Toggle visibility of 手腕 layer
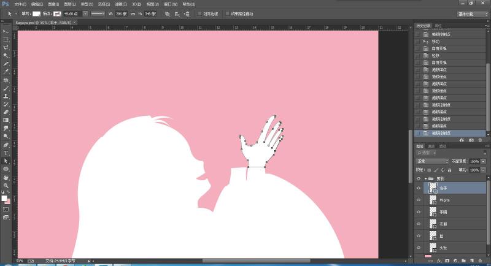This screenshot has width=491, height=266. [x=419, y=211]
